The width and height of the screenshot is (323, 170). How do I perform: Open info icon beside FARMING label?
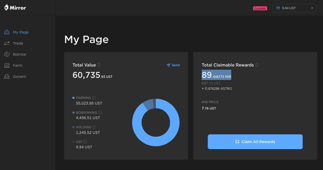[94, 98]
